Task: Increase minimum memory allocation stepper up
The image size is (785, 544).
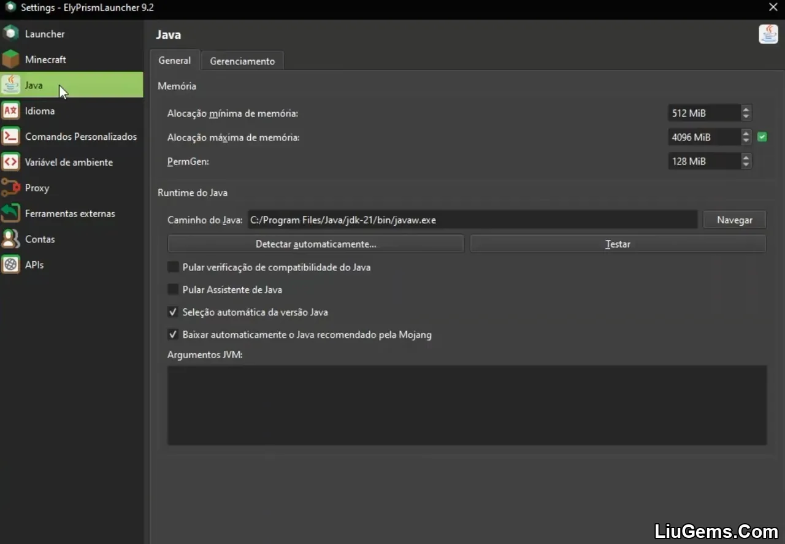Action: coord(746,110)
